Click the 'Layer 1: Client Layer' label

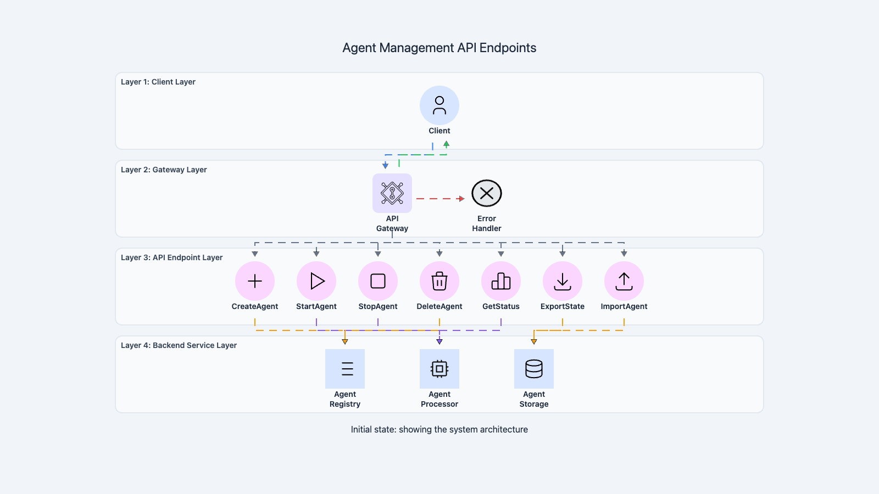pos(158,82)
